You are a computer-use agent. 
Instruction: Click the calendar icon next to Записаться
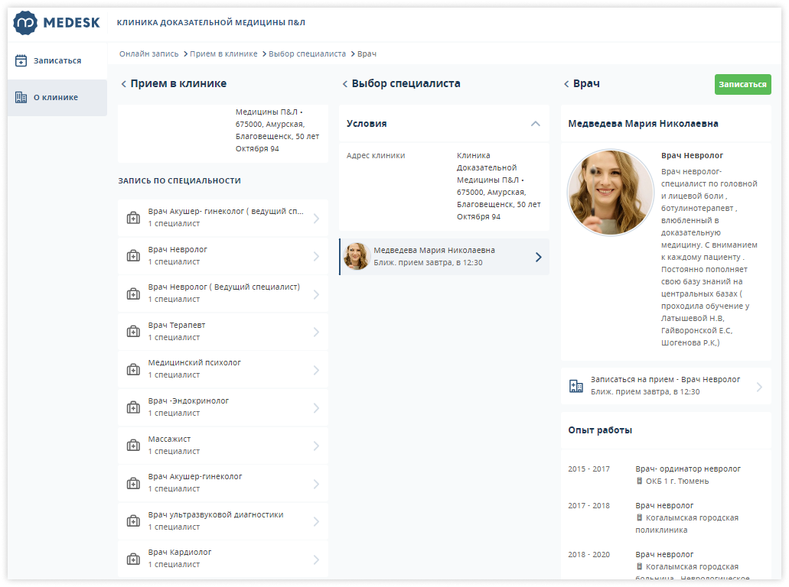21,61
